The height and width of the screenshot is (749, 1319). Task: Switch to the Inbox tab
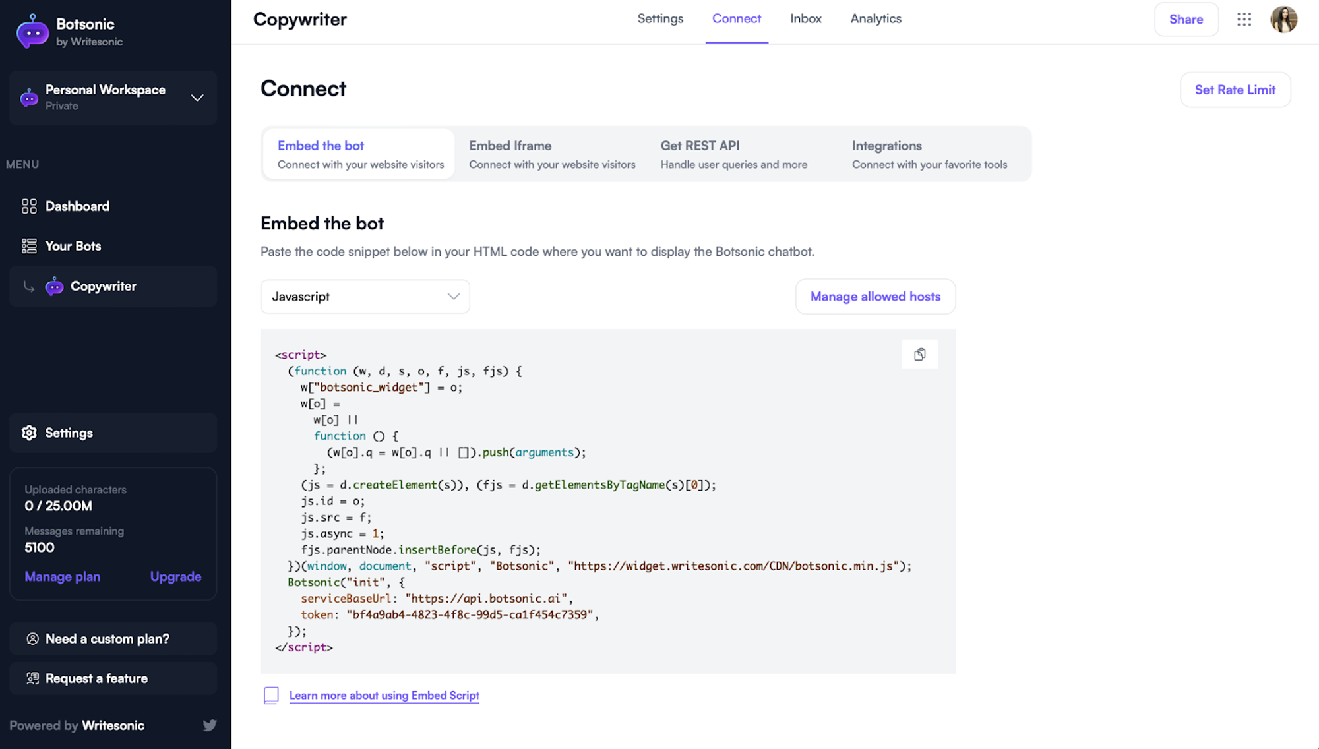point(806,18)
